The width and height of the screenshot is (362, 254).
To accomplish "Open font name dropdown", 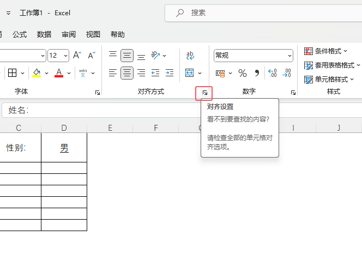I will tap(43, 56).
